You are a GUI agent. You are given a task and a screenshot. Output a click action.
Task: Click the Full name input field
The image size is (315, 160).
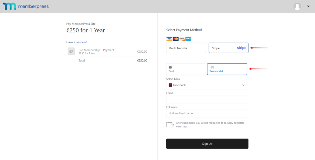click(x=206, y=113)
